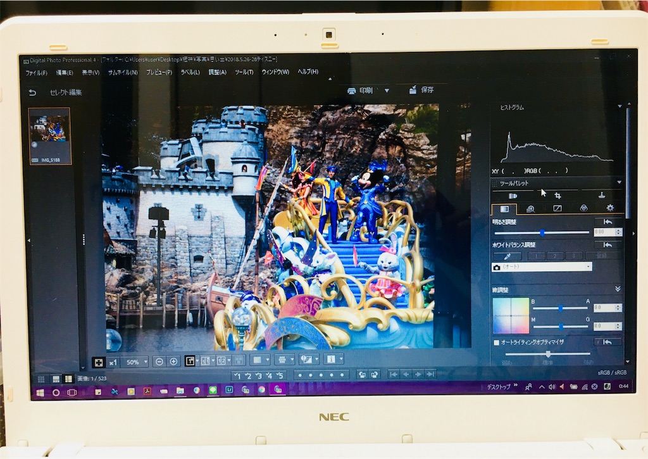Viewport: 648px width, 459px height.
Task: Select the before/after split preview icon
Action: [206, 361]
